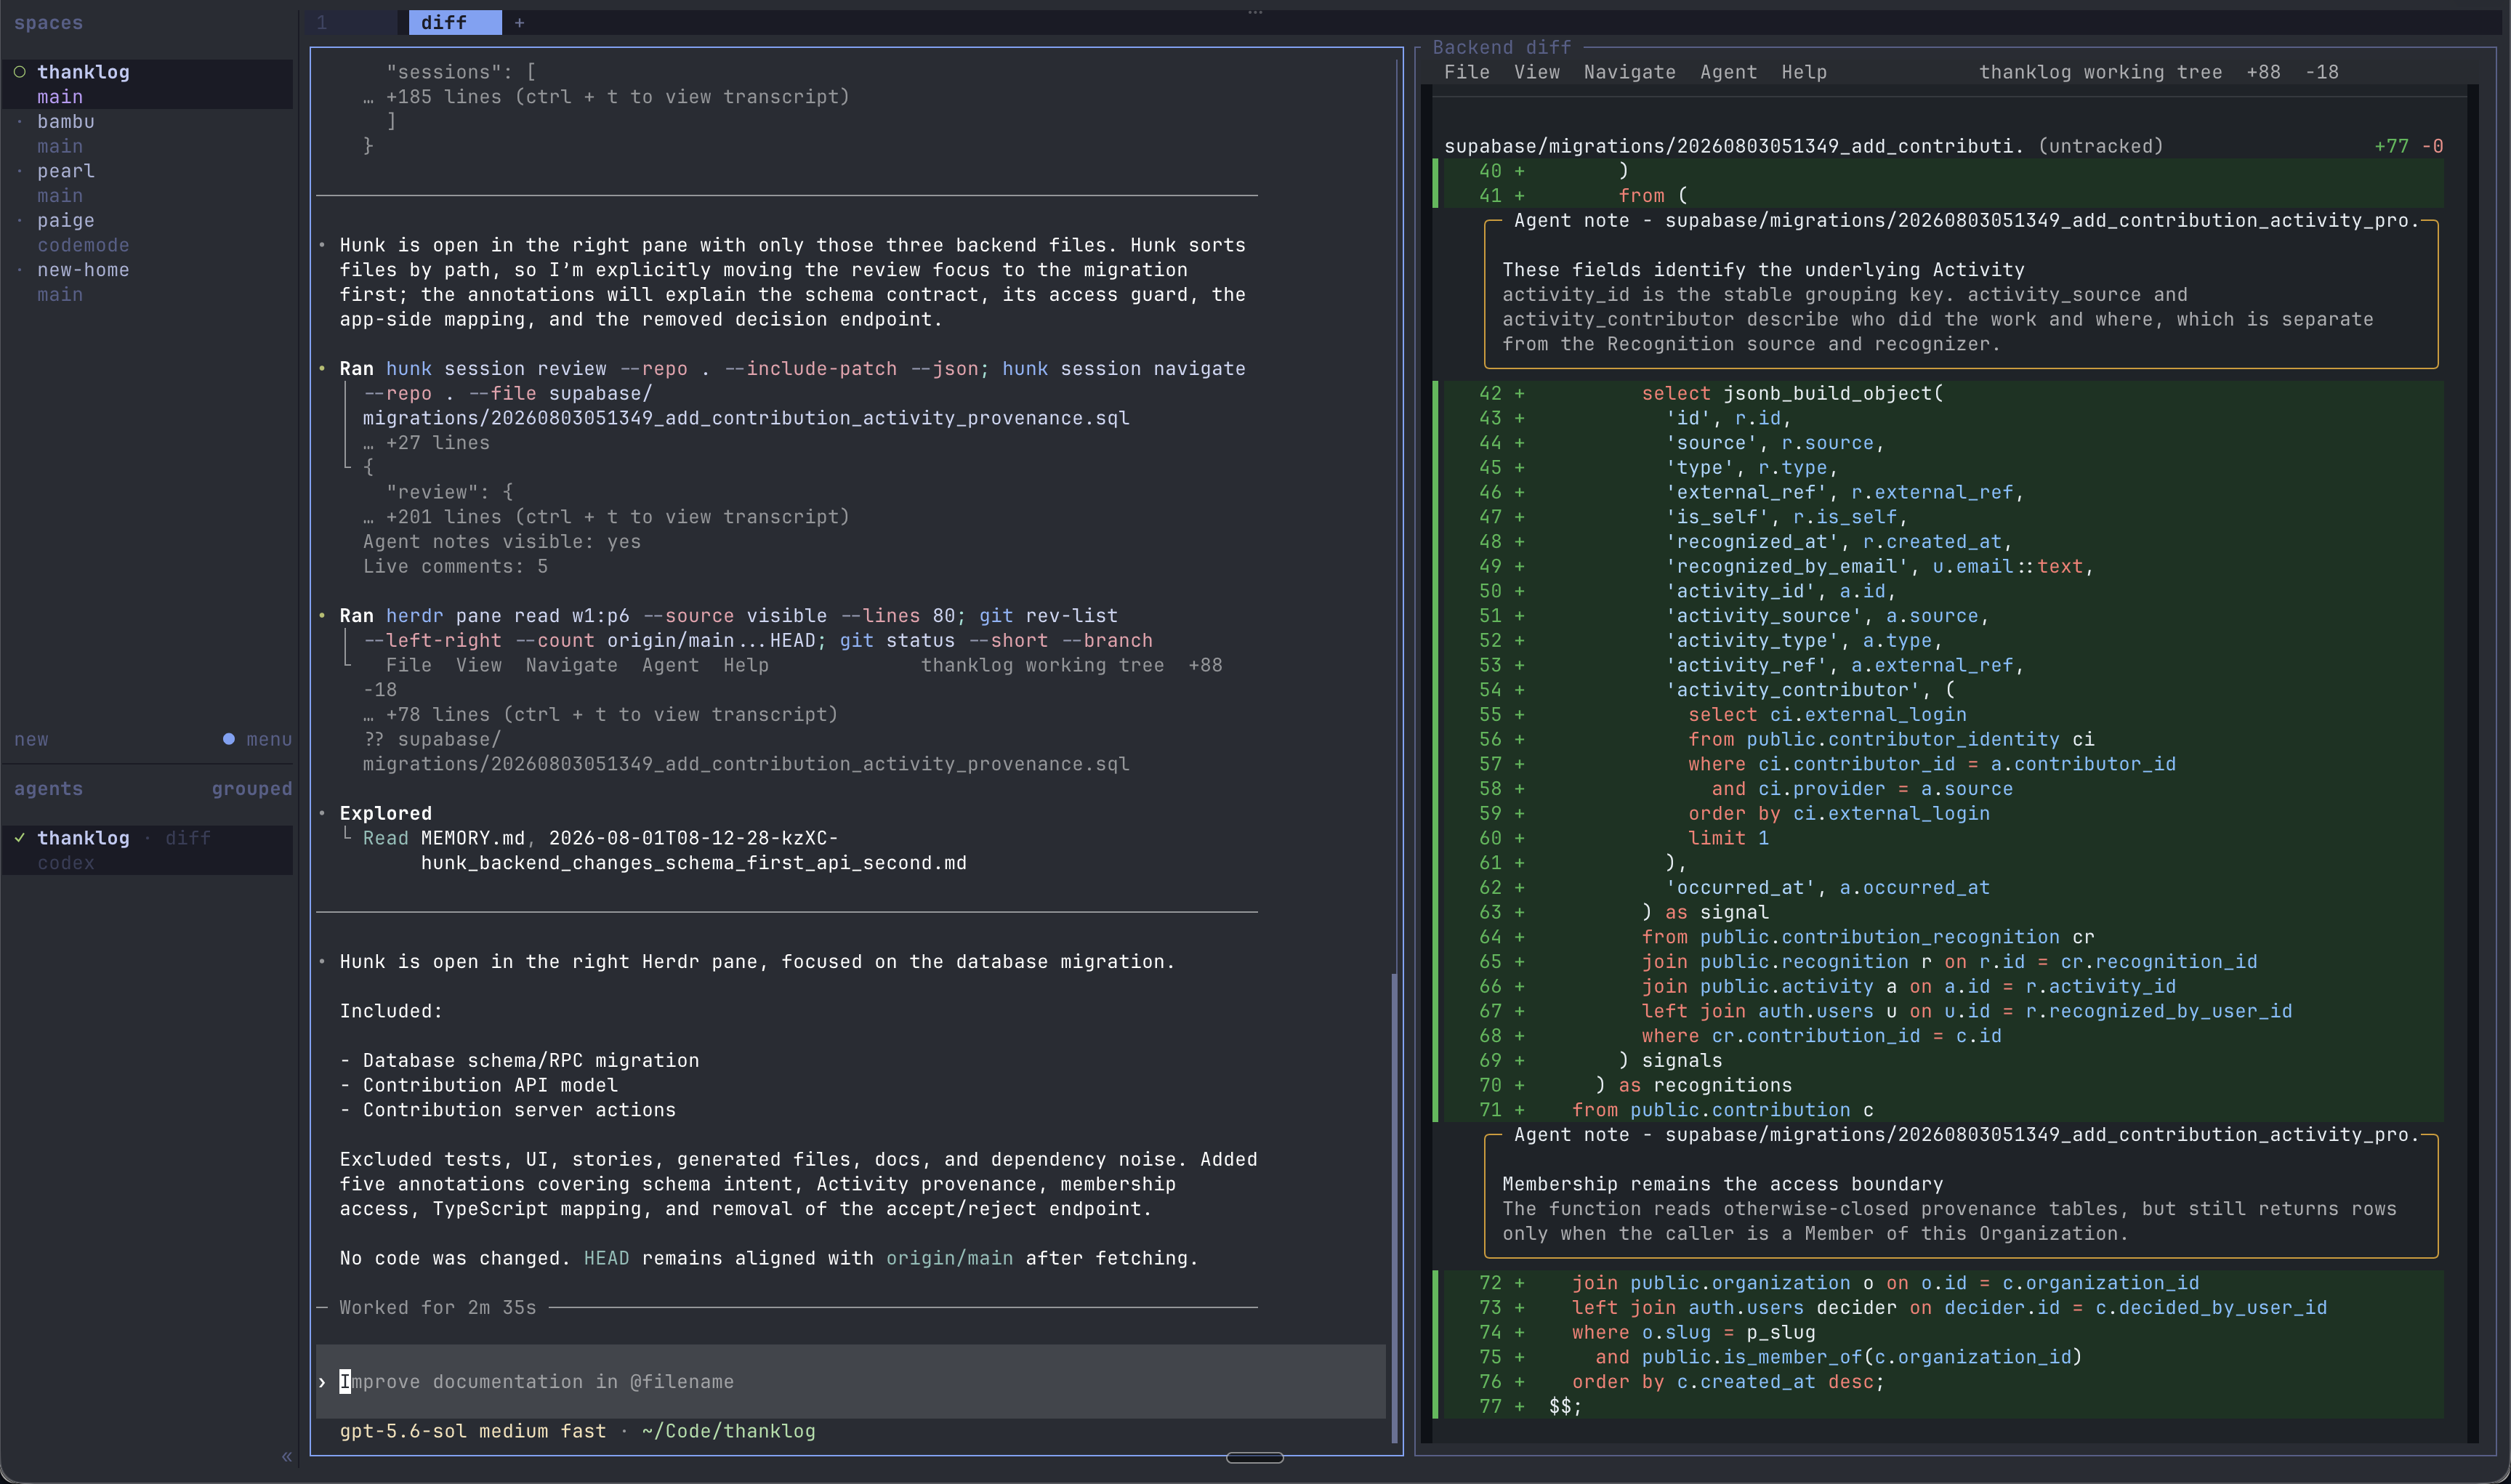Click 'Live comments: 5' line
This screenshot has width=2511, height=1484.
tap(455, 566)
